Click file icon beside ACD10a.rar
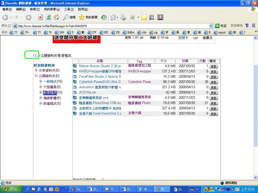The height and width of the screenshot is (193, 258). coord(75,92)
